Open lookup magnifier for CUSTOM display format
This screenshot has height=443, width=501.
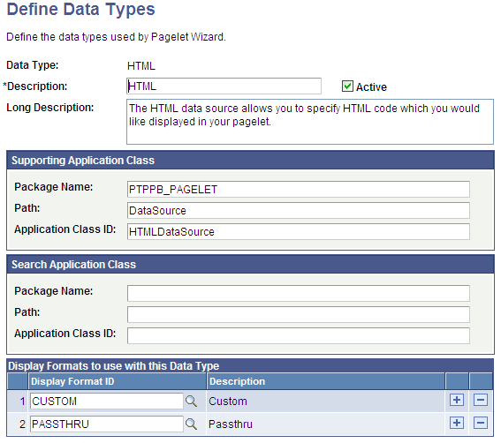point(191,401)
